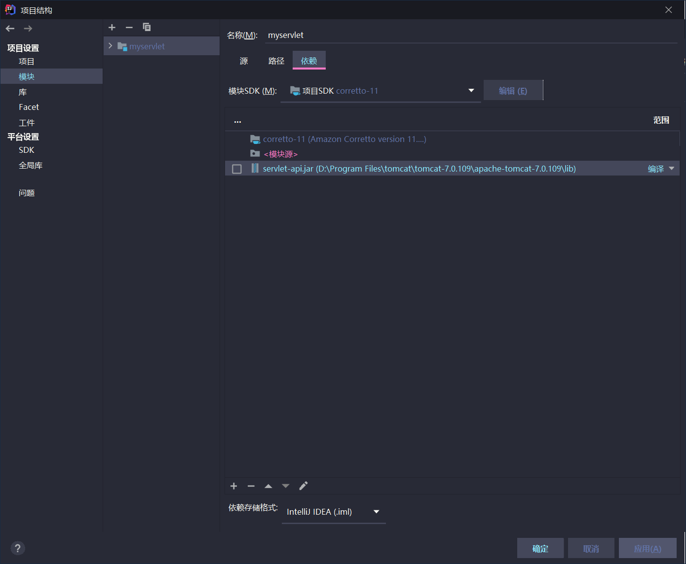
Task: Move the dependency down with the down arrow
Action: [x=286, y=486]
